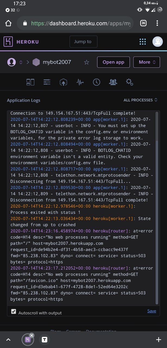Favorite the app with the star icon
Viewport: 167px width, 348px height.
87,62
